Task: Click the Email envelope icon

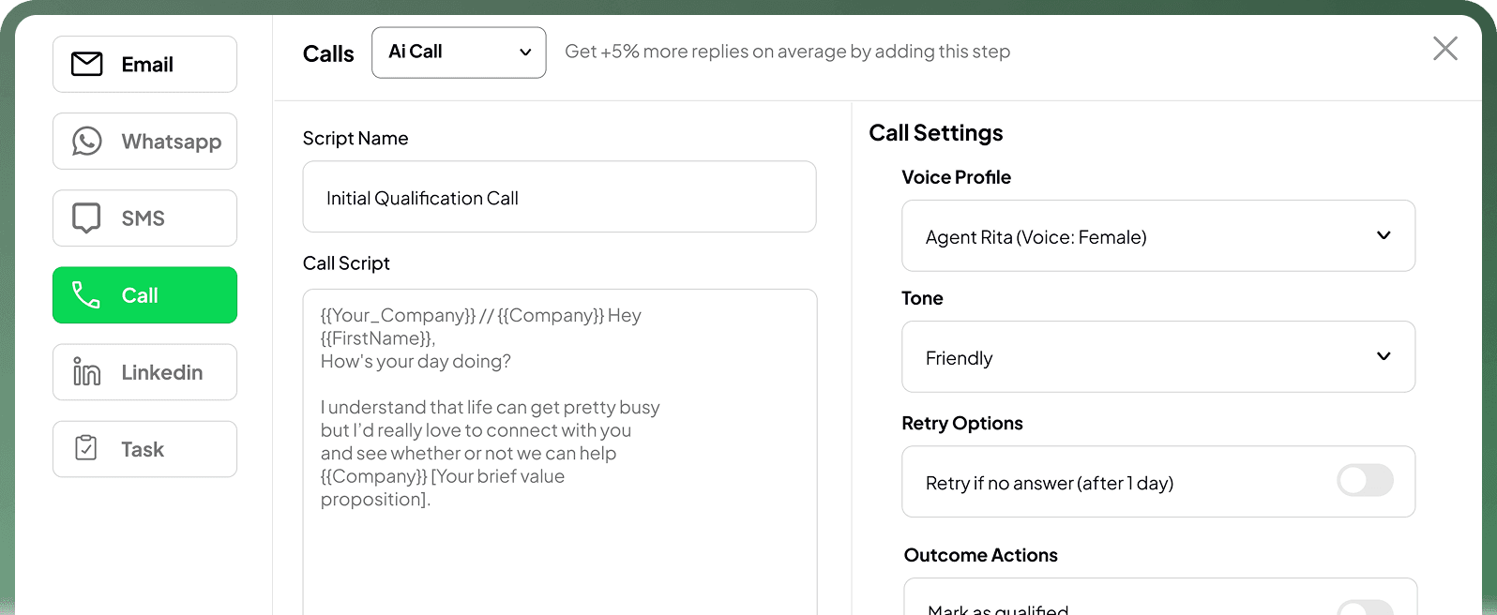Action: pos(87,64)
